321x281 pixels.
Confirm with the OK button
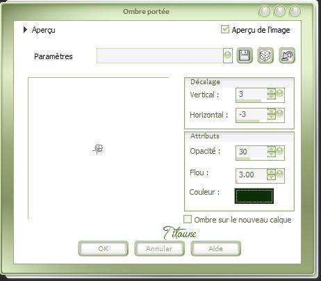point(104,248)
